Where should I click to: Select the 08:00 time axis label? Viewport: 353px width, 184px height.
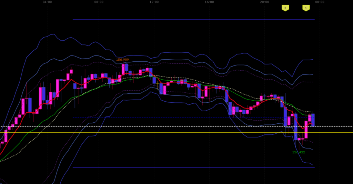pyautogui.click(x=99, y=2)
